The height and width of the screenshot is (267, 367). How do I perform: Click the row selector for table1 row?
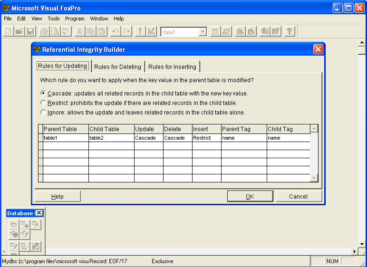[x=41, y=138]
